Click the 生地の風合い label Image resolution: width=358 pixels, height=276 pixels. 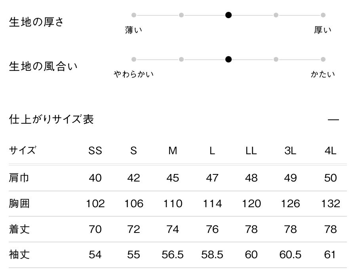[x=43, y=66]
